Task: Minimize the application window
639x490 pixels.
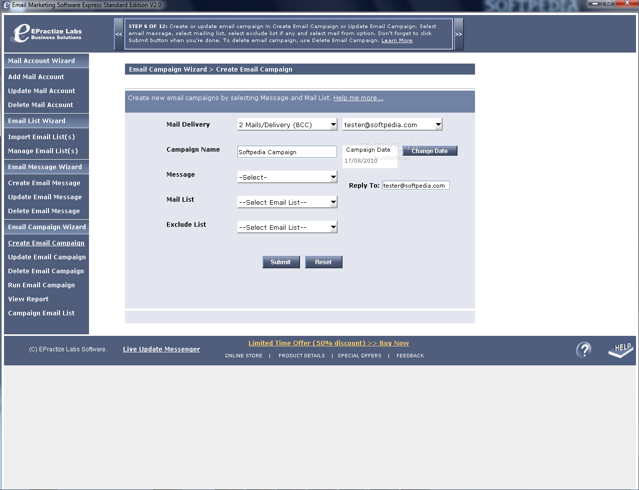Action: tap(593, 4)
